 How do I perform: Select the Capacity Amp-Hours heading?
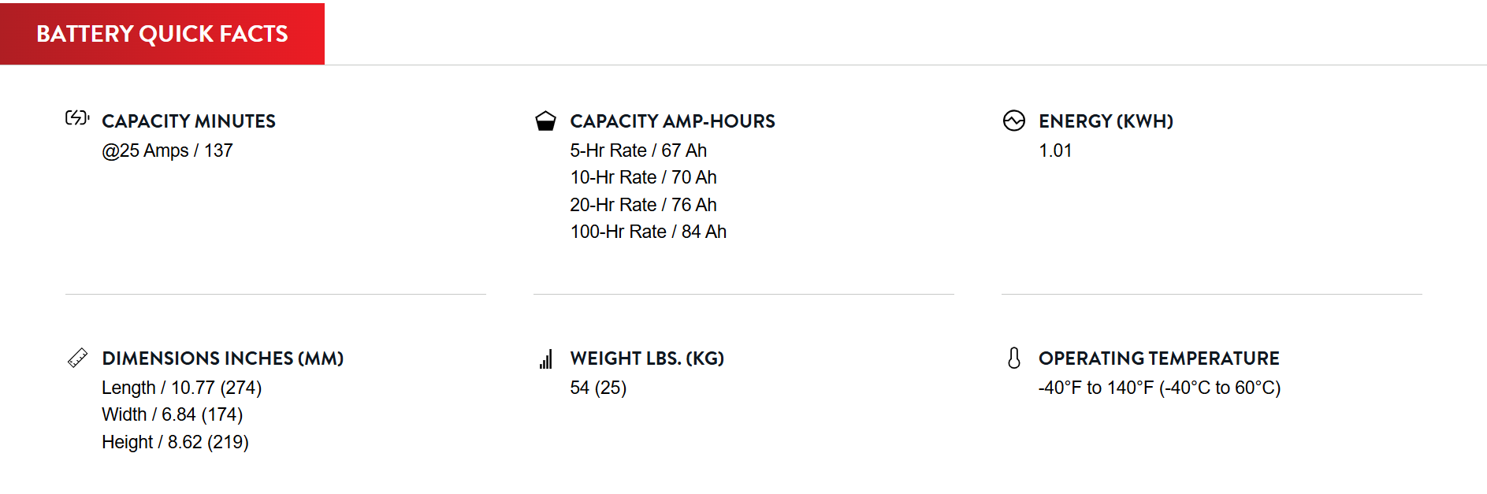pyautogui.click(x=672, y=121)
